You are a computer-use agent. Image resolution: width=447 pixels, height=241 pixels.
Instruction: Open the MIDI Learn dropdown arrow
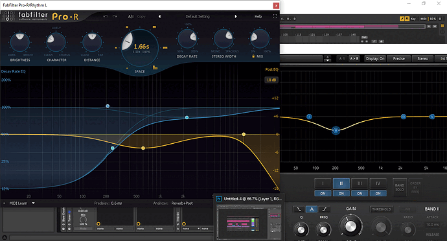33,203
